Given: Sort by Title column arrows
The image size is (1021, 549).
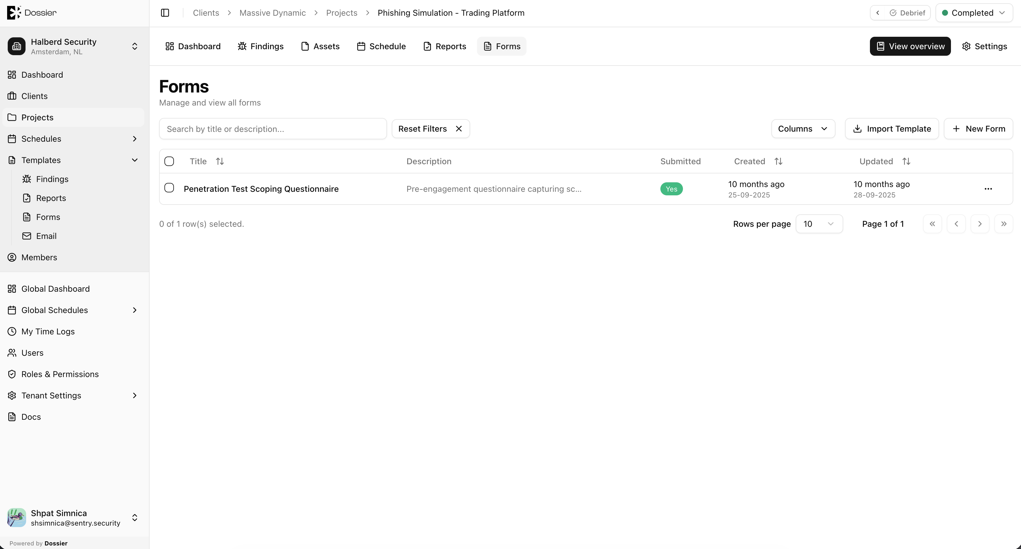Looking at the screenshot, I should tap(220, 161).
